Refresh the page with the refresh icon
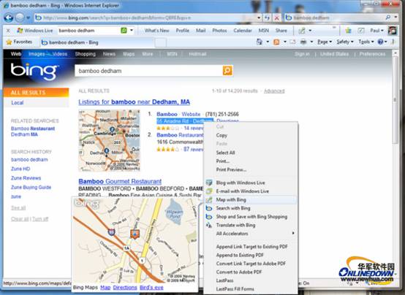Image resolution: width=405 pixels, height=295 pixels. tap(267, 18)
